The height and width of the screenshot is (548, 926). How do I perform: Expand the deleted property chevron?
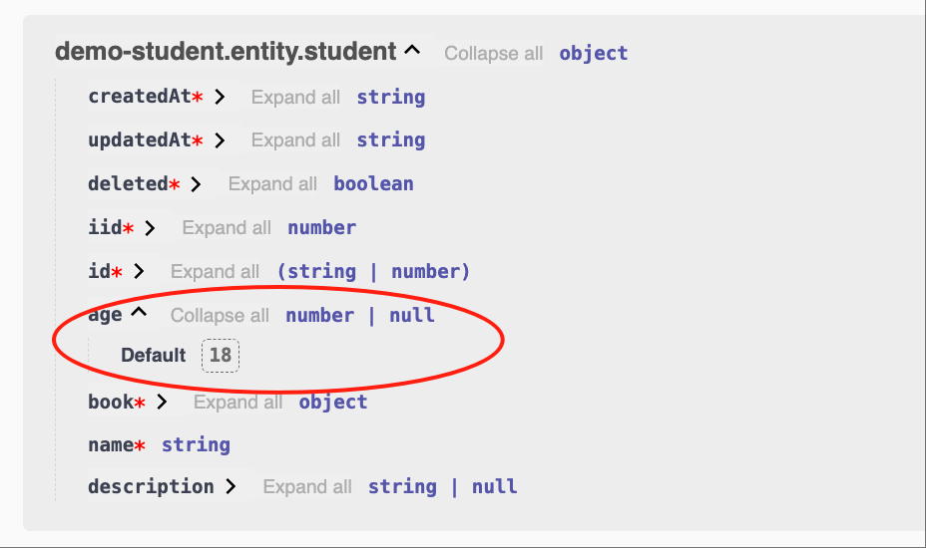click(196, 184)
